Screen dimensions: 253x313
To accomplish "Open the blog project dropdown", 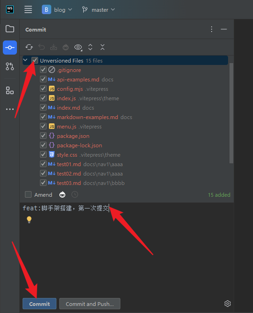I will [57, 9].
